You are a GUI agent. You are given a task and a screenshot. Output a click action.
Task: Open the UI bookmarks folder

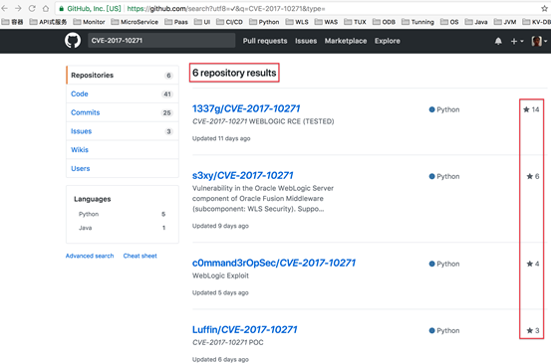click(x=202, y=22)
